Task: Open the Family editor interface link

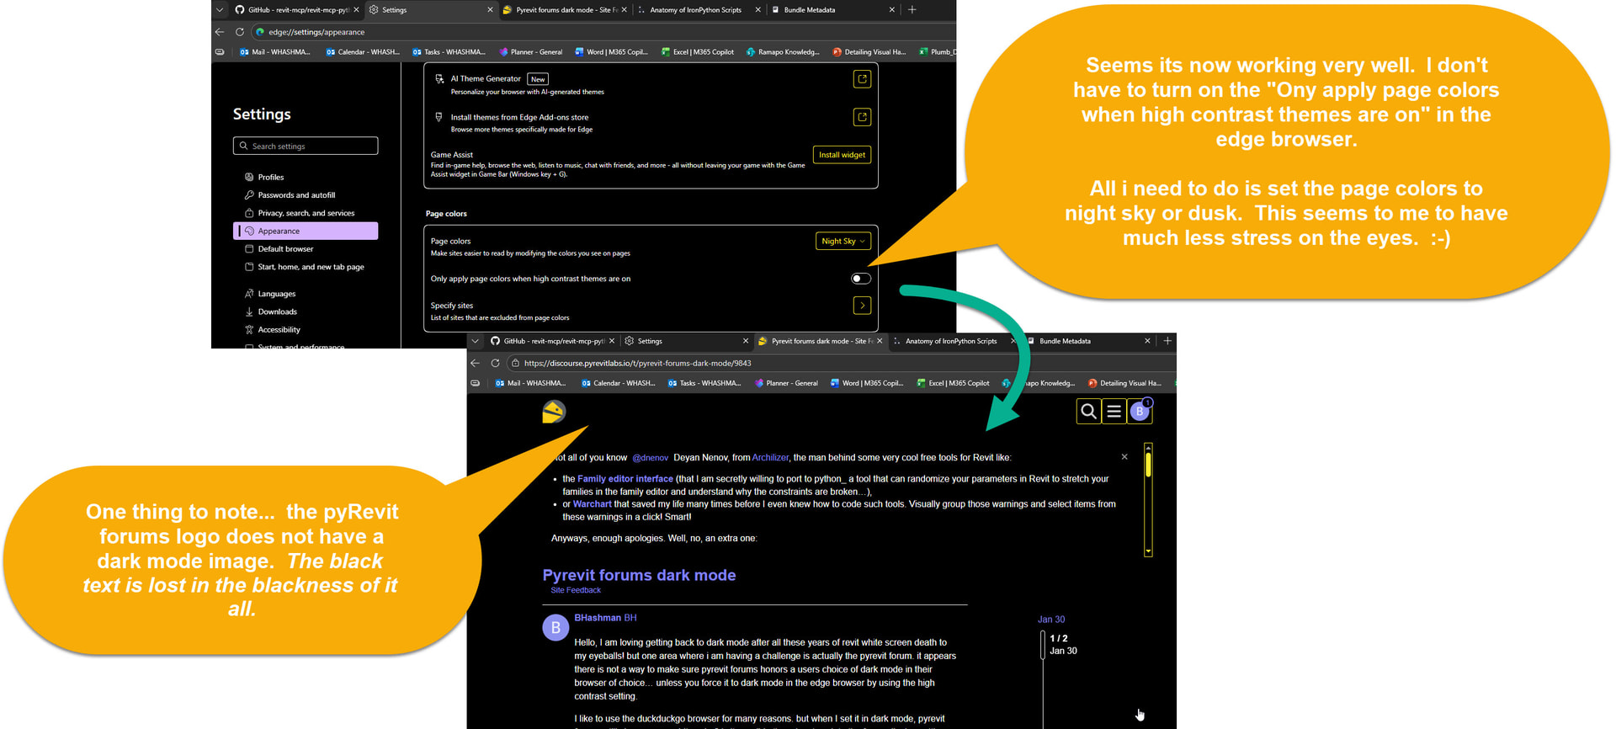Action: [625, 479]
